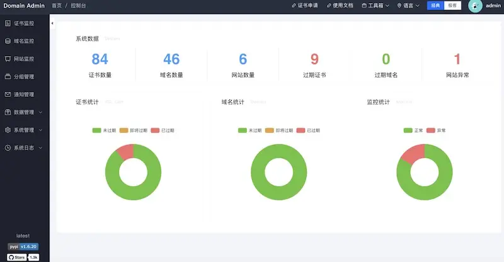Switch to 极客 theme mode
Image resolution: width=504 pixels, height=262 pixels.
452,6
